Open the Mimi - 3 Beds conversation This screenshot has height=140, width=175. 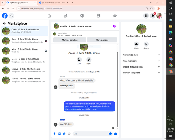(x=24, y=51)
